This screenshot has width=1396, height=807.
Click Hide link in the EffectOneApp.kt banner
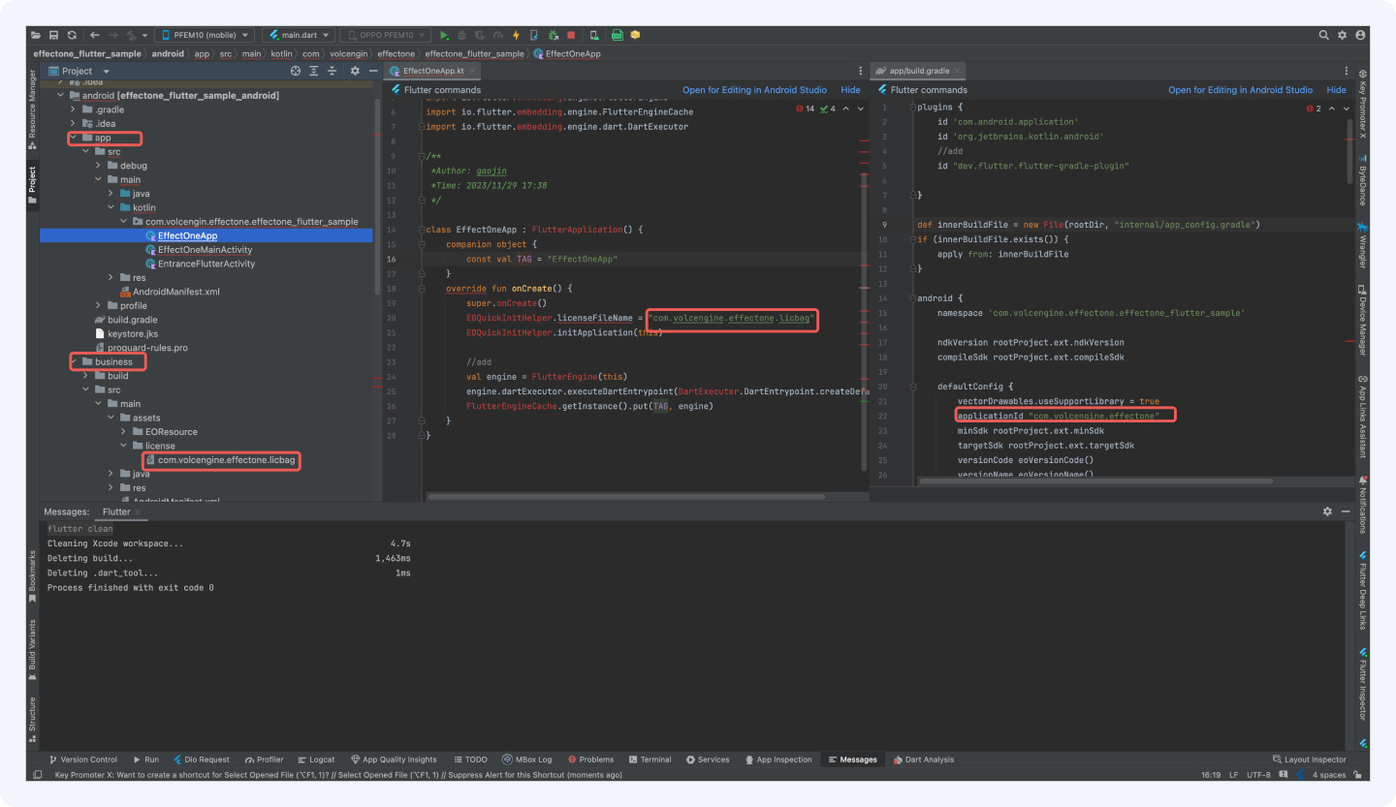point(850,90)
